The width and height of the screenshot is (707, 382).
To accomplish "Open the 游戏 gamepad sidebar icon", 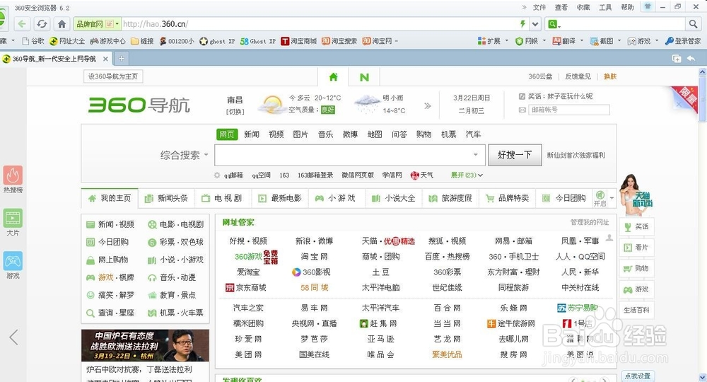I will coord(13,261).
